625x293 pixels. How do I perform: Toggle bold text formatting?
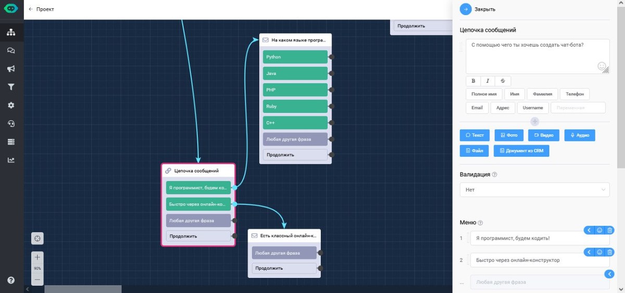click(473, 81)
